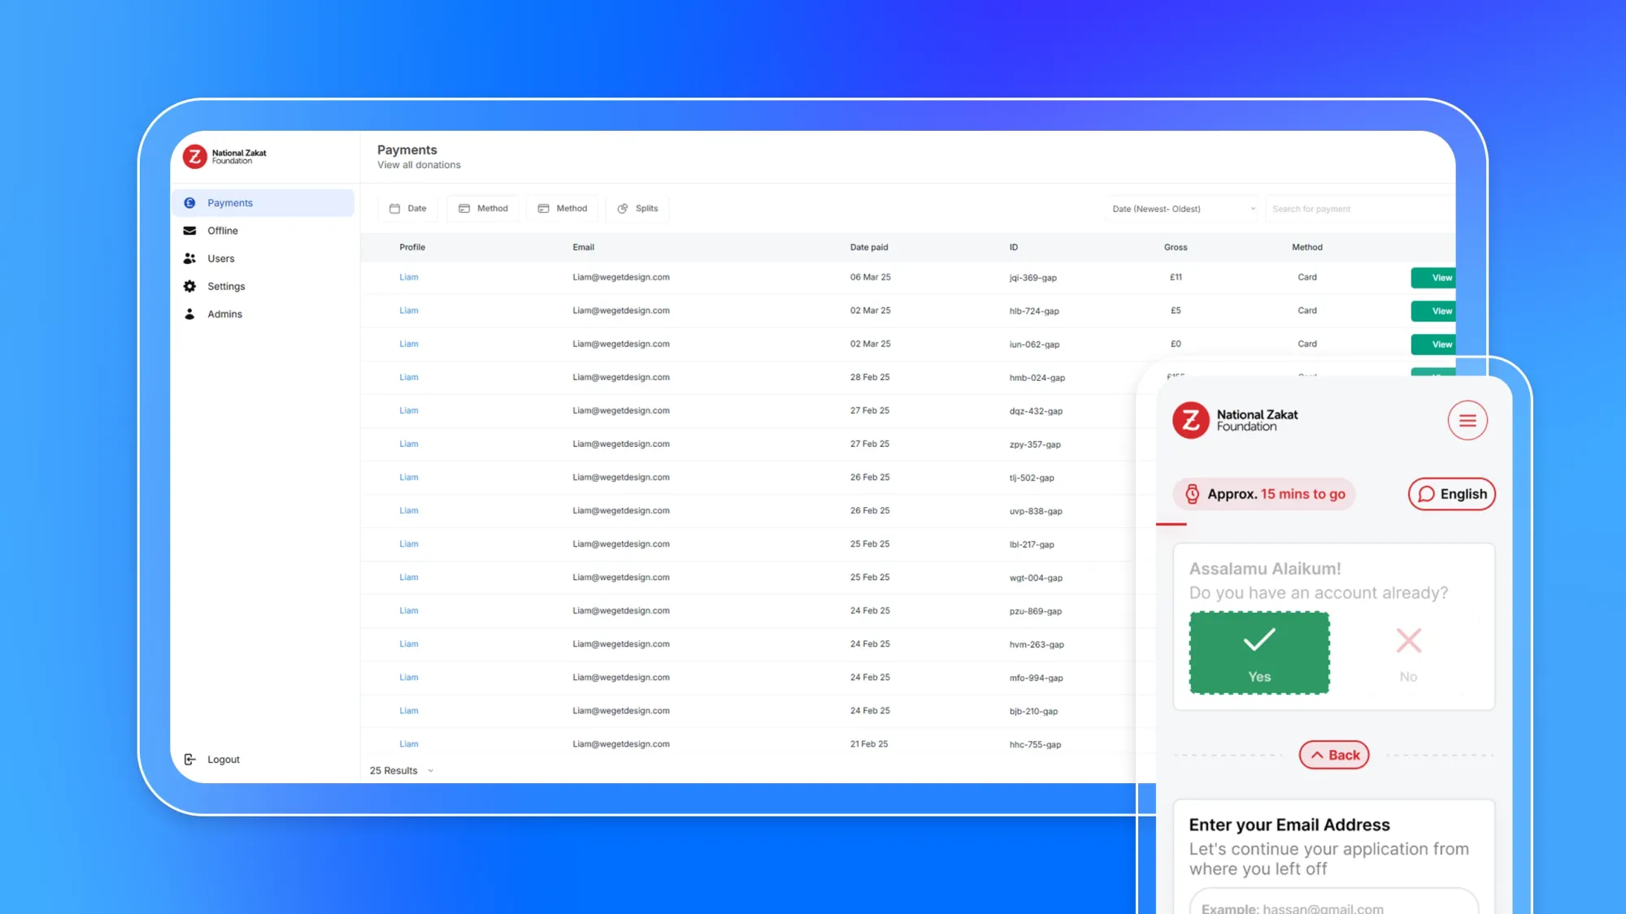The image size is (1626, 914).
Task: Open Liam's profile link
Action: click(x=408, y=277)
